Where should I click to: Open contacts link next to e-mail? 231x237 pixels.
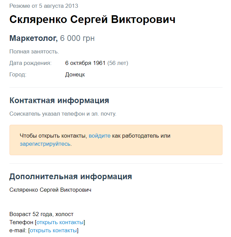click(53, 231)
